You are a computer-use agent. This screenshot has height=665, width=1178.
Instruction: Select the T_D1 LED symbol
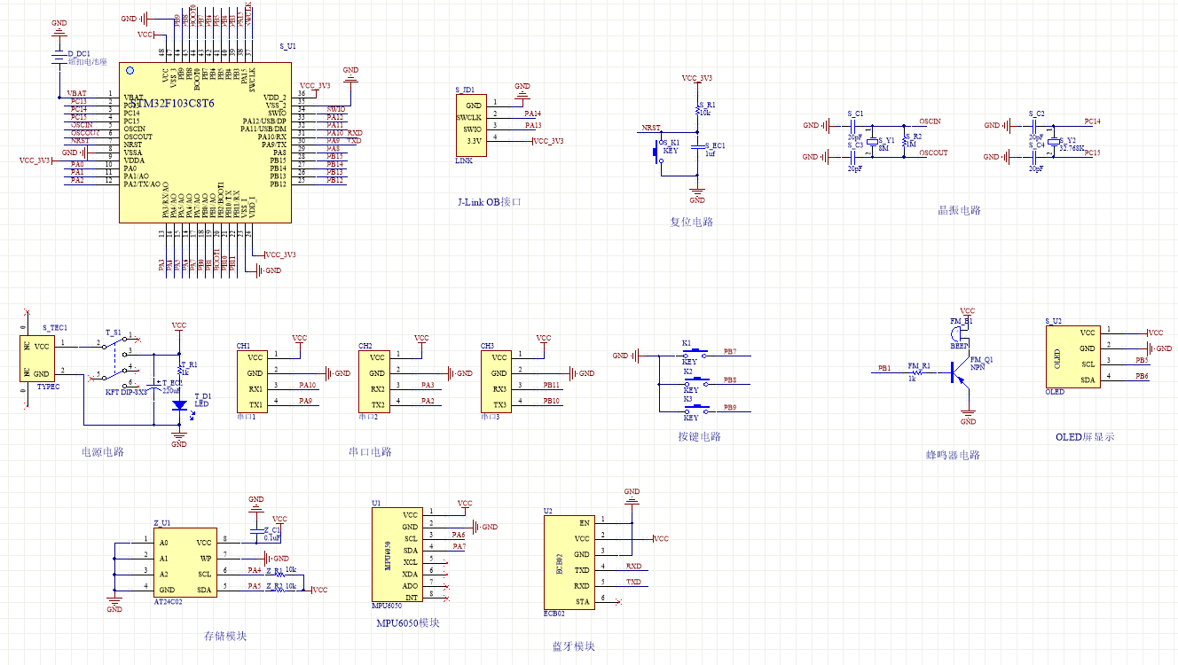tap(180, 404)
